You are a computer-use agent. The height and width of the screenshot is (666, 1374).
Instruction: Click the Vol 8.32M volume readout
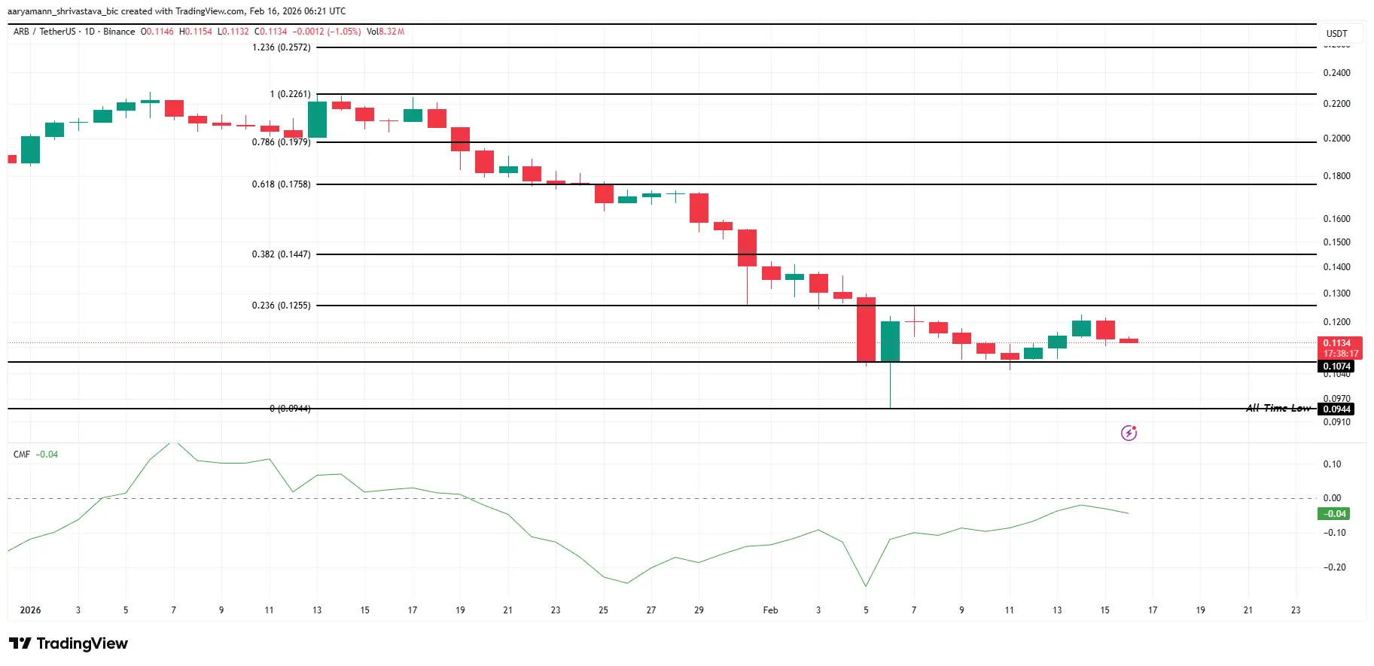click(x=385, y=32)
